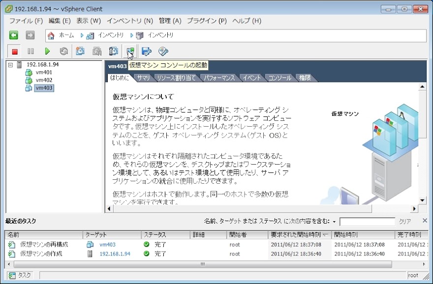The width and height of the screenshot is (433, 284).
Task: Click the 仮想マシンの作成 task icon
Action: [x=12, y=254]
